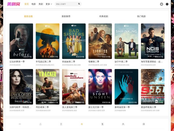Open the NCIS Origins poster
Viewport: 174px width, 131px height.
pos(153,41)
